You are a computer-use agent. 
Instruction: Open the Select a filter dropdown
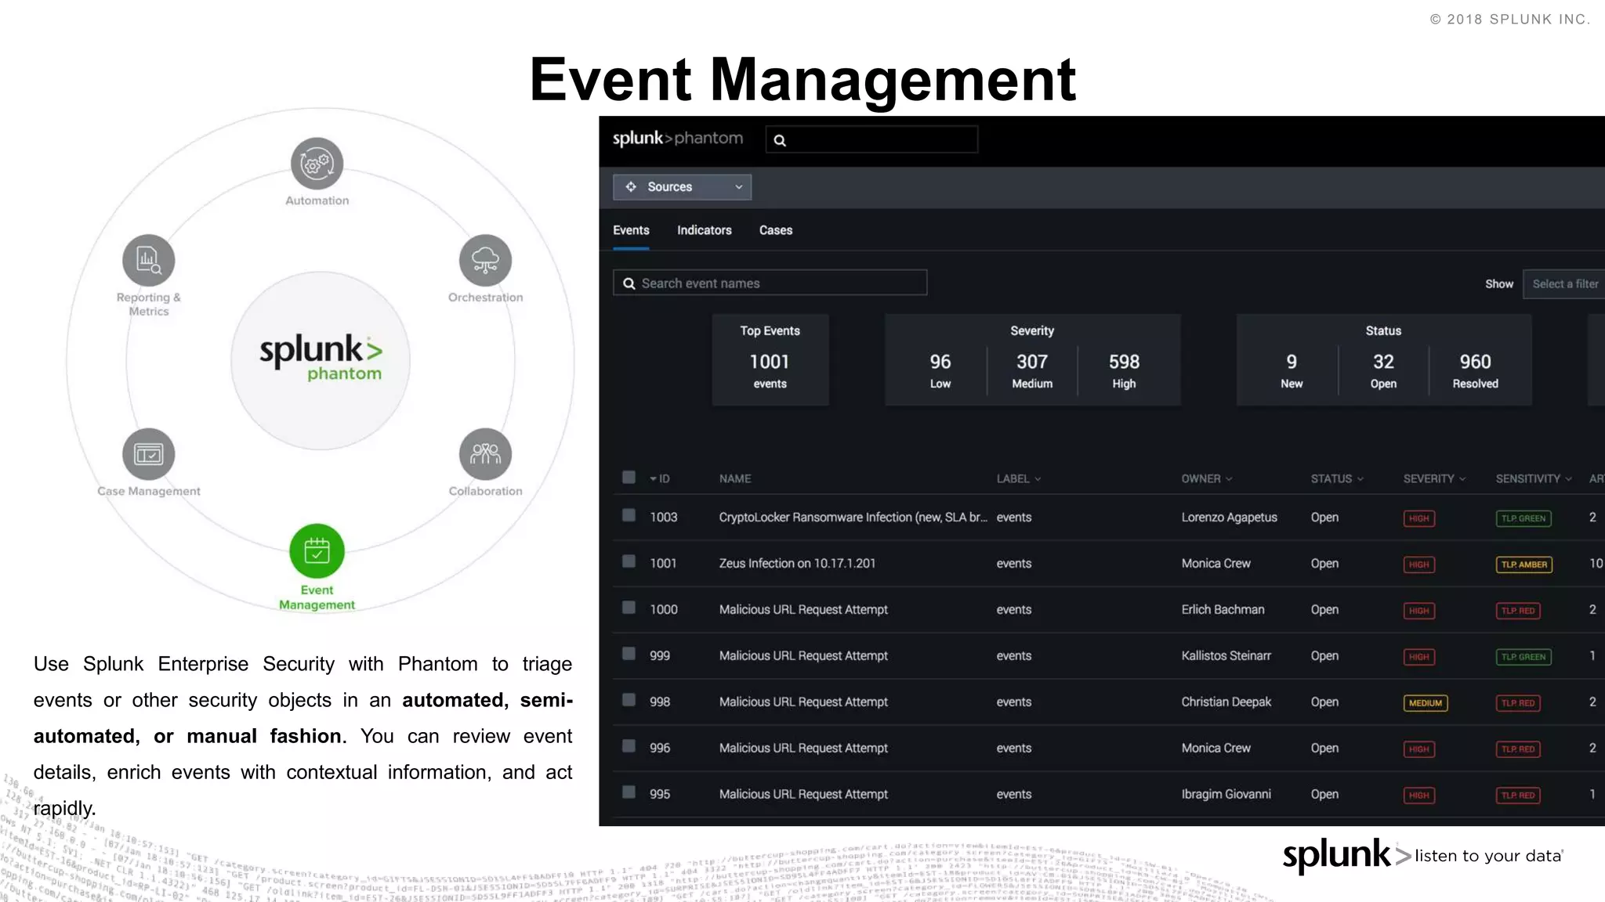pos(1564,284)
